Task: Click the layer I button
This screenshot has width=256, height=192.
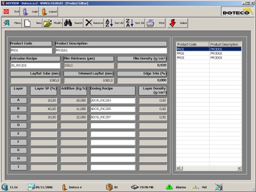Action: (x=19, y=167)
